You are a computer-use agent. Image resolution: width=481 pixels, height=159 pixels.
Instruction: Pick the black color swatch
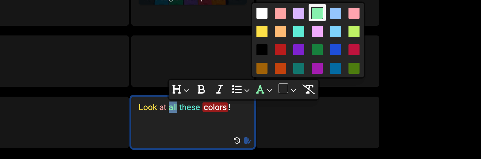(262, 50)
